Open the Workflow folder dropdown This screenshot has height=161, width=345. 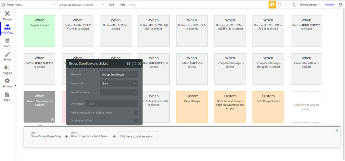point(119,92)
